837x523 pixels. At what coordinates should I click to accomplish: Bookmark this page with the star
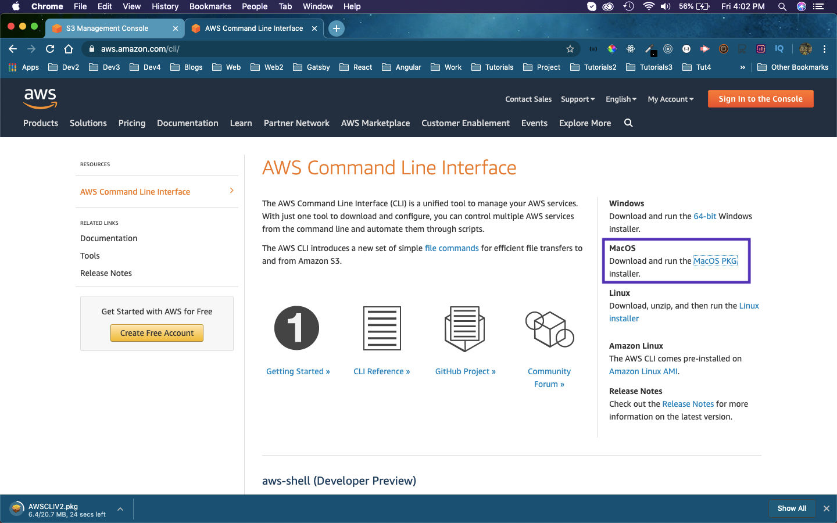[x=570, y=49]
